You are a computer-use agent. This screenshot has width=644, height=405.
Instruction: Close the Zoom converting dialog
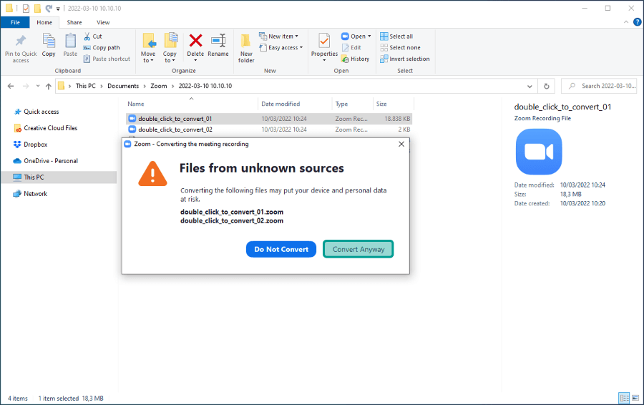(x=401, y=144)
